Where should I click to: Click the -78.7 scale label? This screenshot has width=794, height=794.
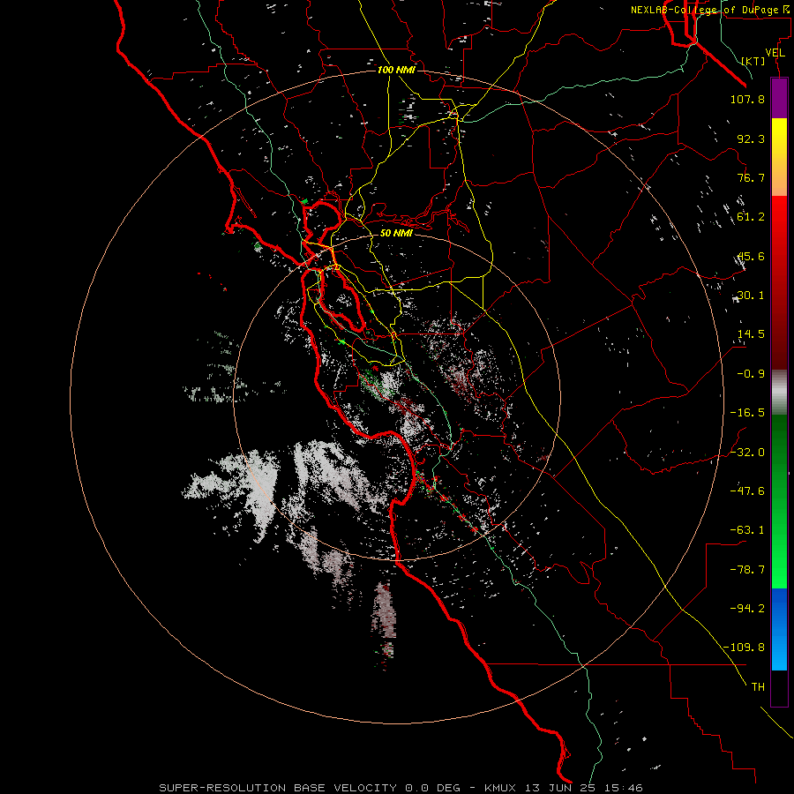point(747,570)
